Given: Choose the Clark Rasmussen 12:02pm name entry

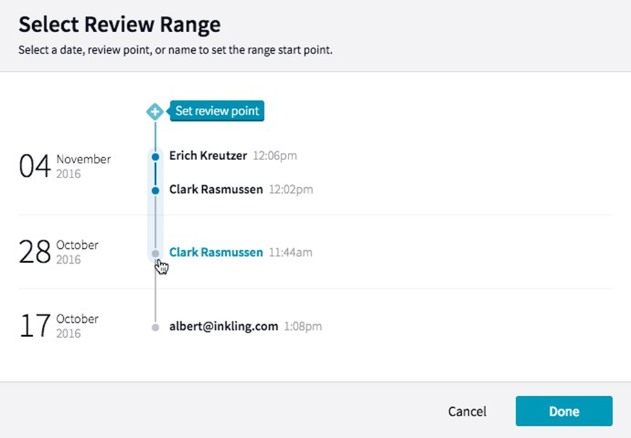Looking at the screenshot, I should (216, 190).
